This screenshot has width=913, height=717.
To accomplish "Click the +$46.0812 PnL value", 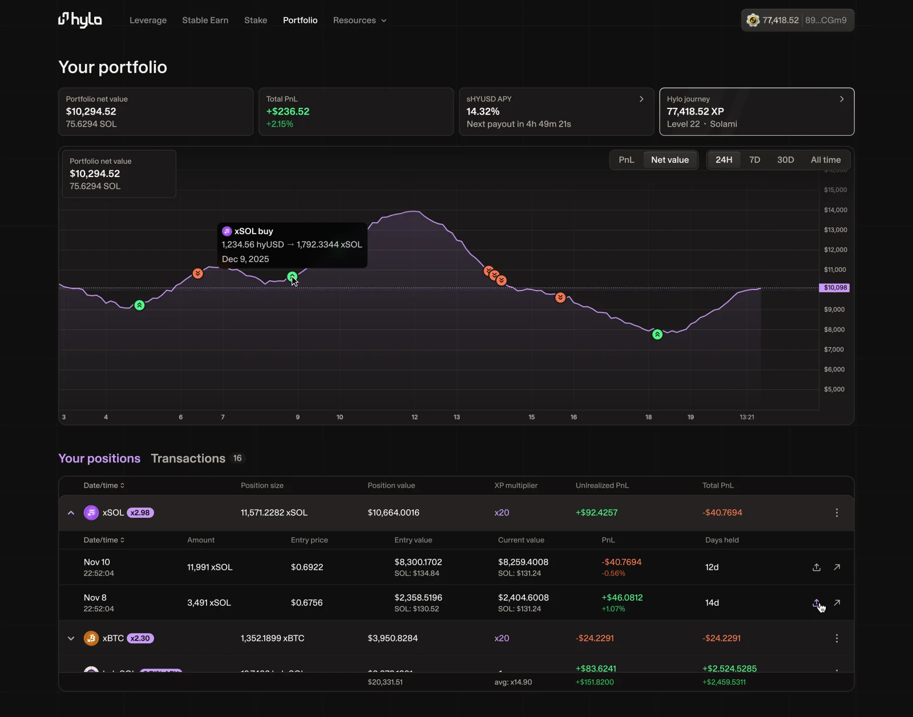I will (x=622, y=598).
